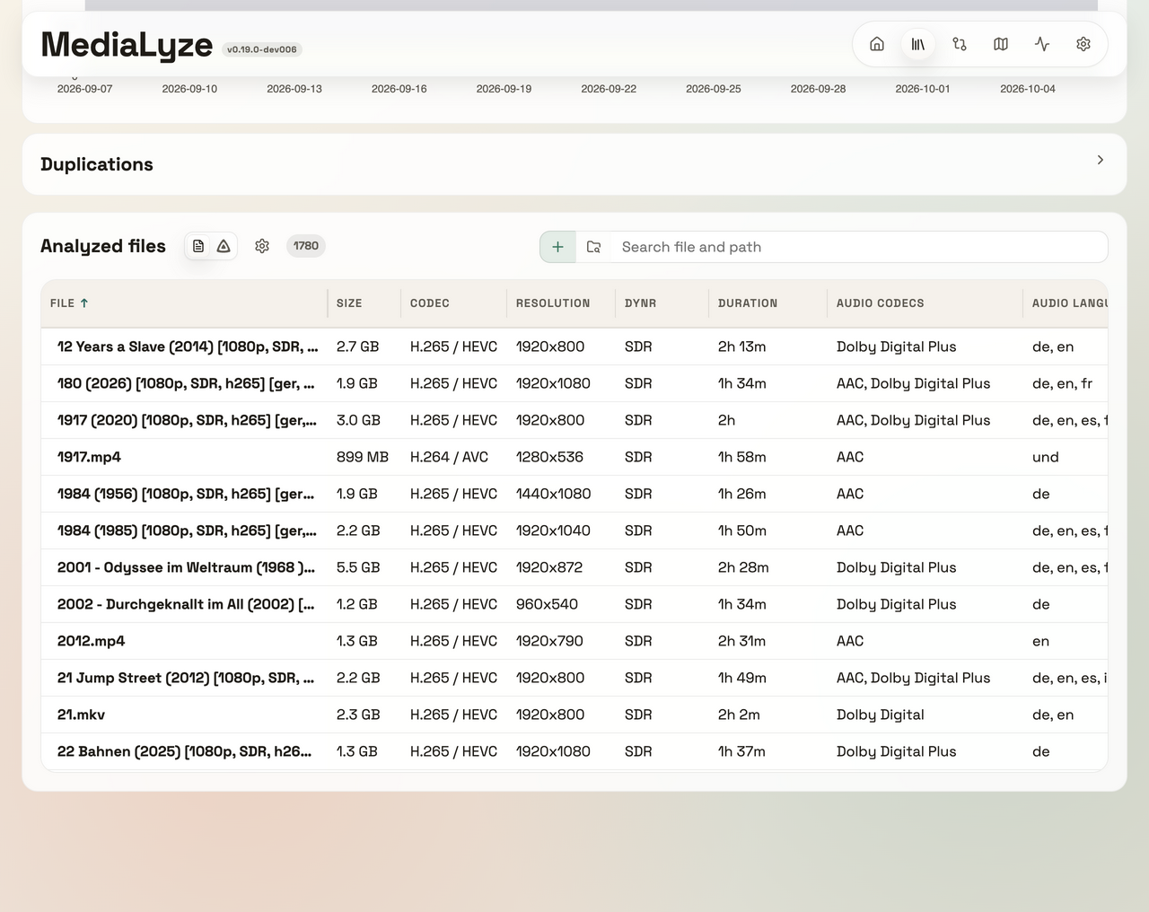Select the '180 (2026)' file row
1149x912 pixels.
pos(574,383)
